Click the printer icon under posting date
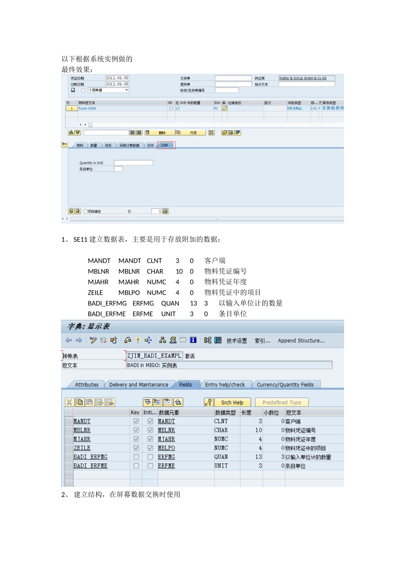405x574 pixels. 73,90
